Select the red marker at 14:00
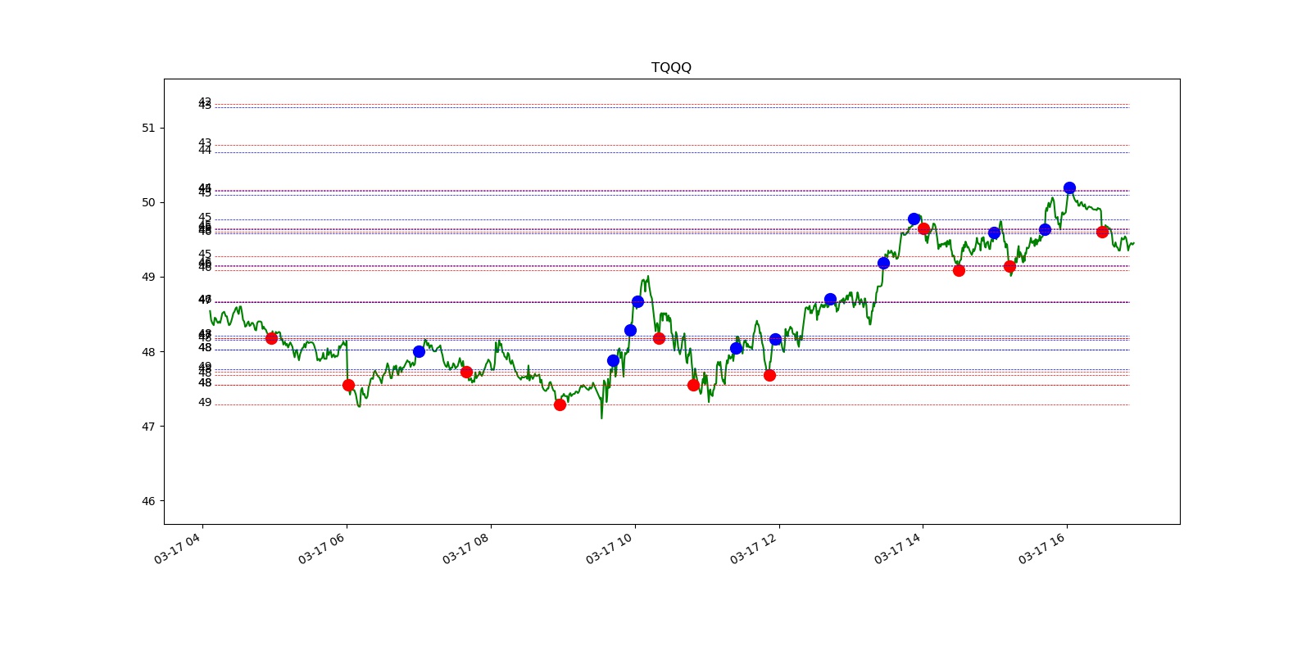The width and height of the screenshot is (1311, 655). point(923,228)
